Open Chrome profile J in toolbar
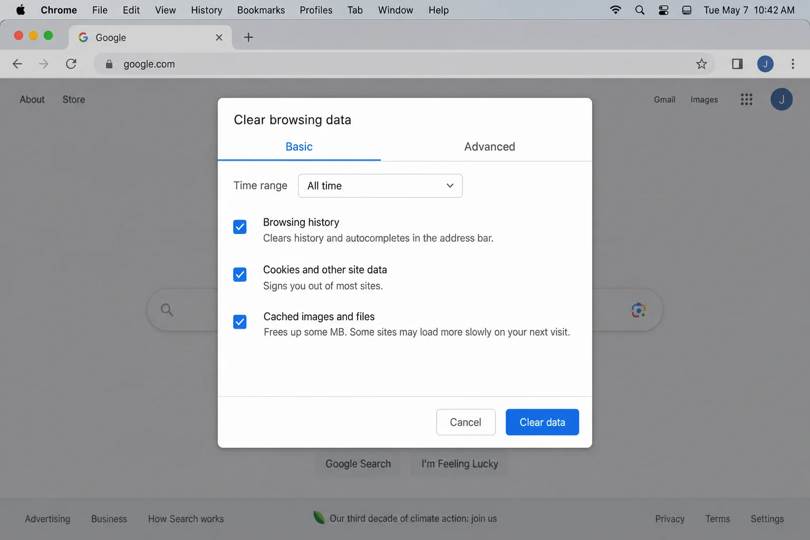 pyautogui.click(x=765, y=64)
